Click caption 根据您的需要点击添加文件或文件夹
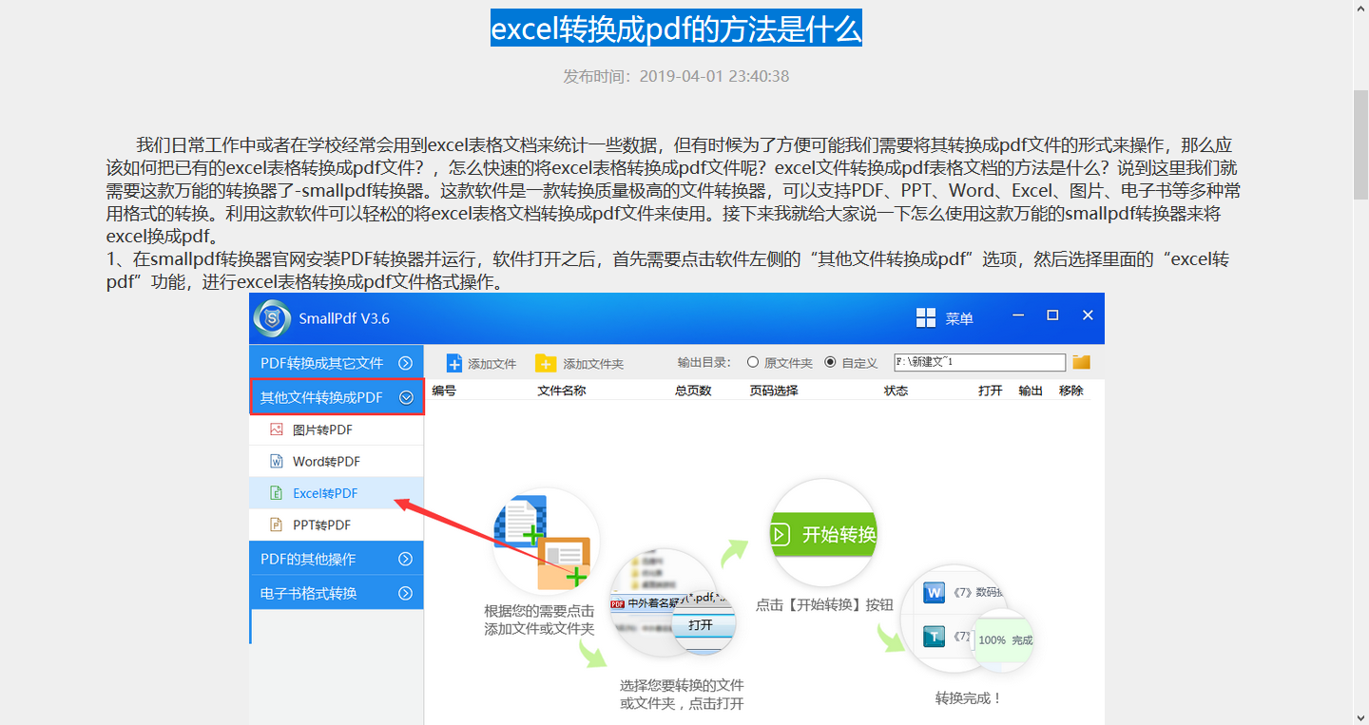This screenshot has width=1369, height=725. 539,620
